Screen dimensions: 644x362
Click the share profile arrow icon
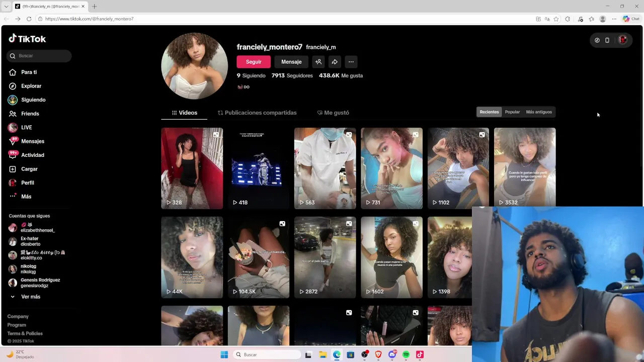(x=335, y=62)
